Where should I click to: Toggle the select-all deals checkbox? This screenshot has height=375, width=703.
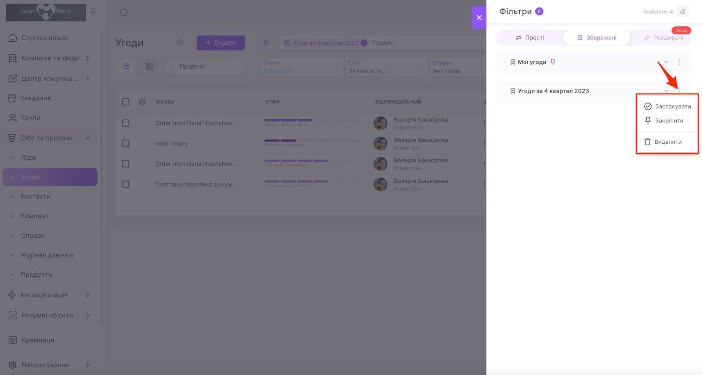[x=126, y=102]
